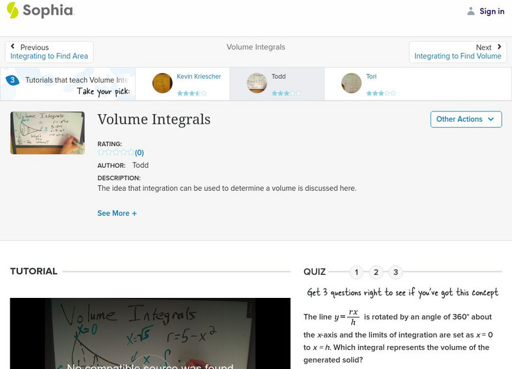Click the rating stars under RATING

(x=115, y=152)
